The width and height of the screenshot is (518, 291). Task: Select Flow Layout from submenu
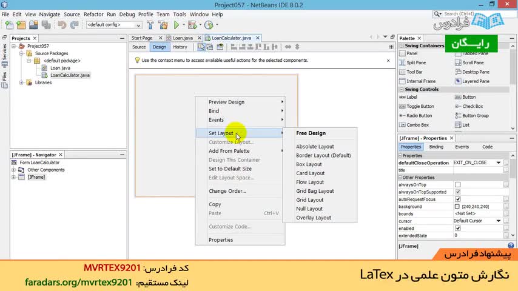coord(310,182)
